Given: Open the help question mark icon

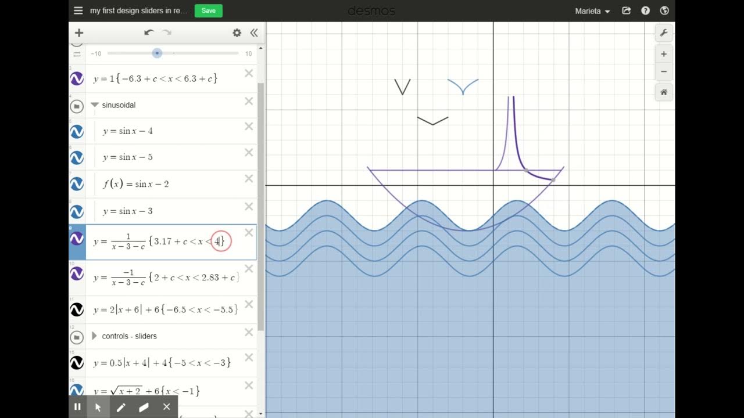Looking at the screenshot, I should point(645,10).
